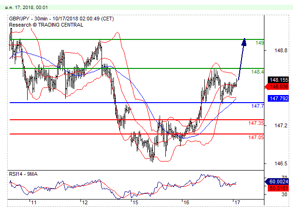Click the 'RSI14 - 9MA' indicator label
This screenshot has height=210, width=293.
point(23,174)
